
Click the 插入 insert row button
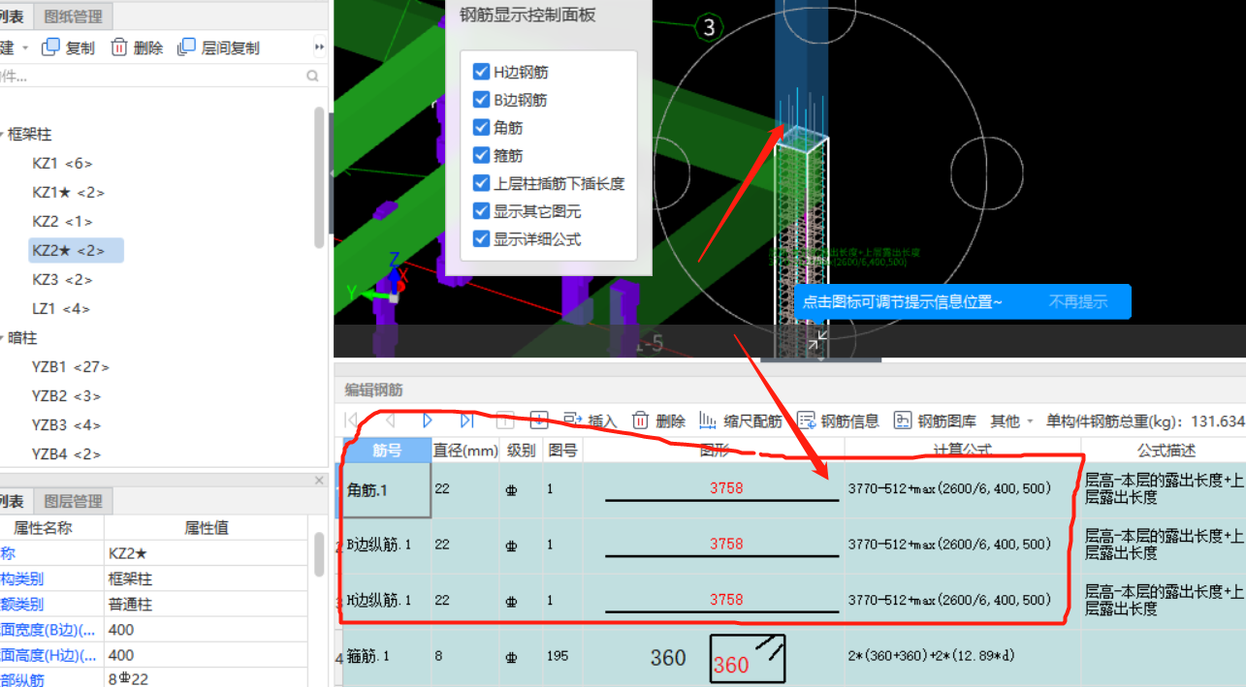590,421
